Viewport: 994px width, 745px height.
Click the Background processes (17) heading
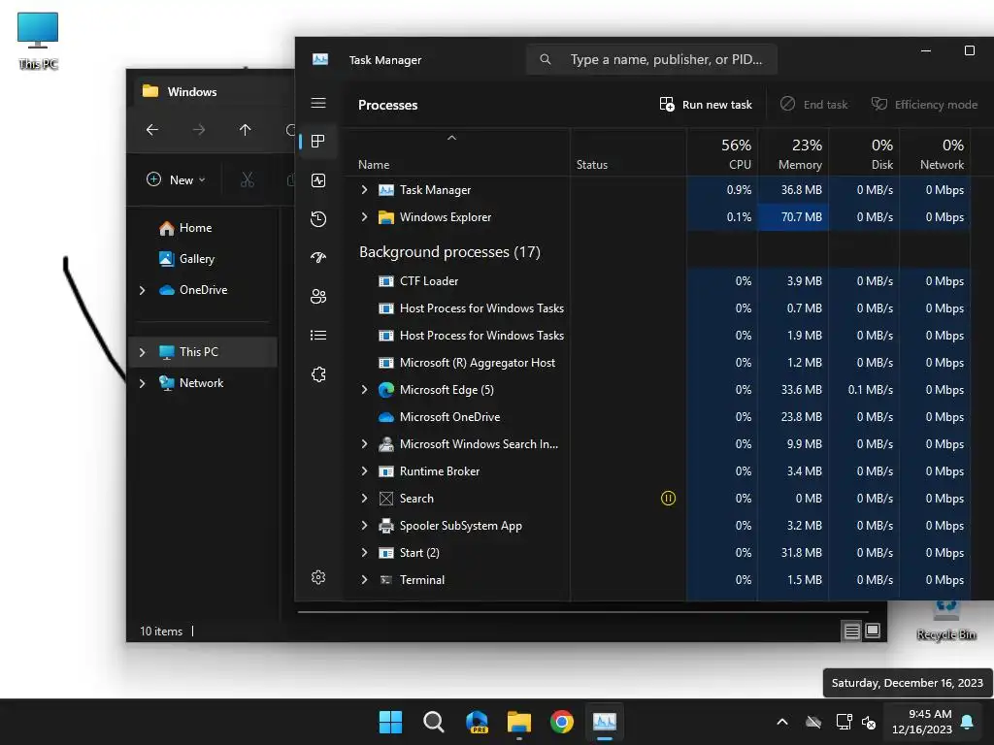[449, 252]
